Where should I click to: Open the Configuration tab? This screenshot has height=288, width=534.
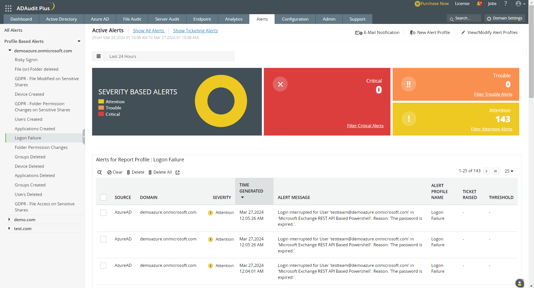[x=295, y=19]
